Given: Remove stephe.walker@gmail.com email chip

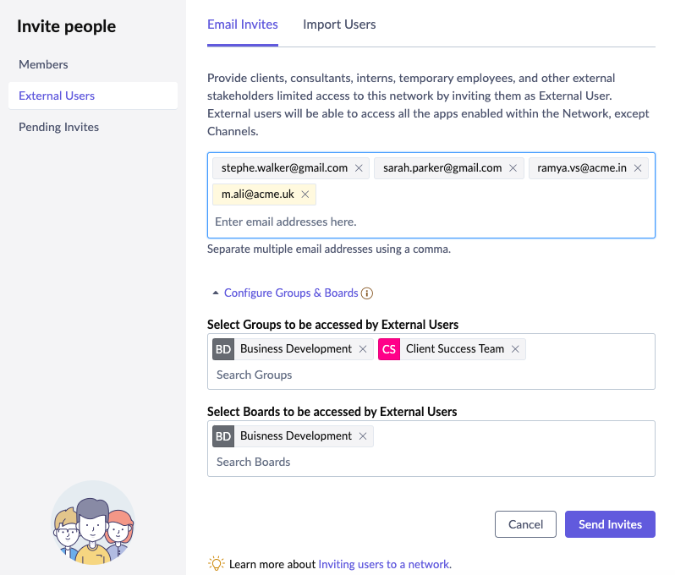Looking at the screenshot, I should point(359,168).
